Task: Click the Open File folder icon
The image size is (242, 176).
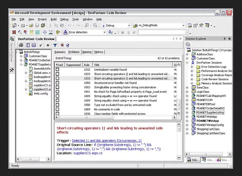Action: point(31,25)
